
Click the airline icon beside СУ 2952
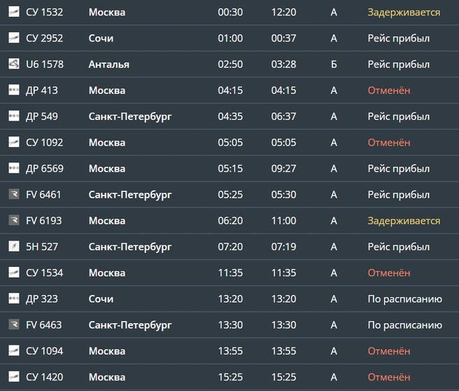pos(14,38)
